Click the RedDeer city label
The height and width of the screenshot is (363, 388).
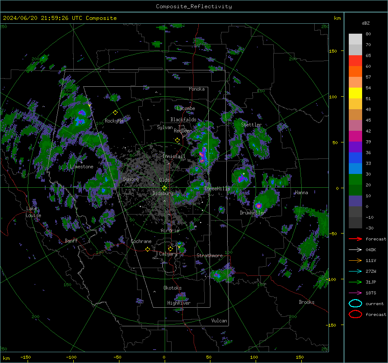[183, 131]
